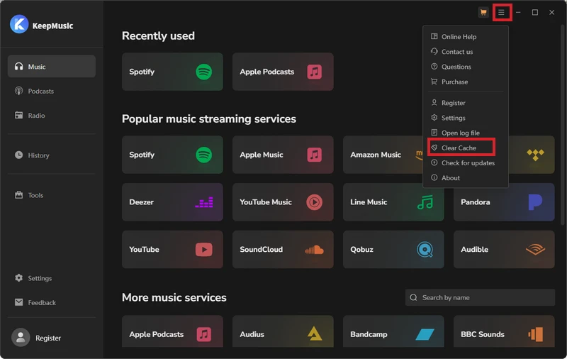
Task: Click the YouTube Music card label
Action: (266, 202)
